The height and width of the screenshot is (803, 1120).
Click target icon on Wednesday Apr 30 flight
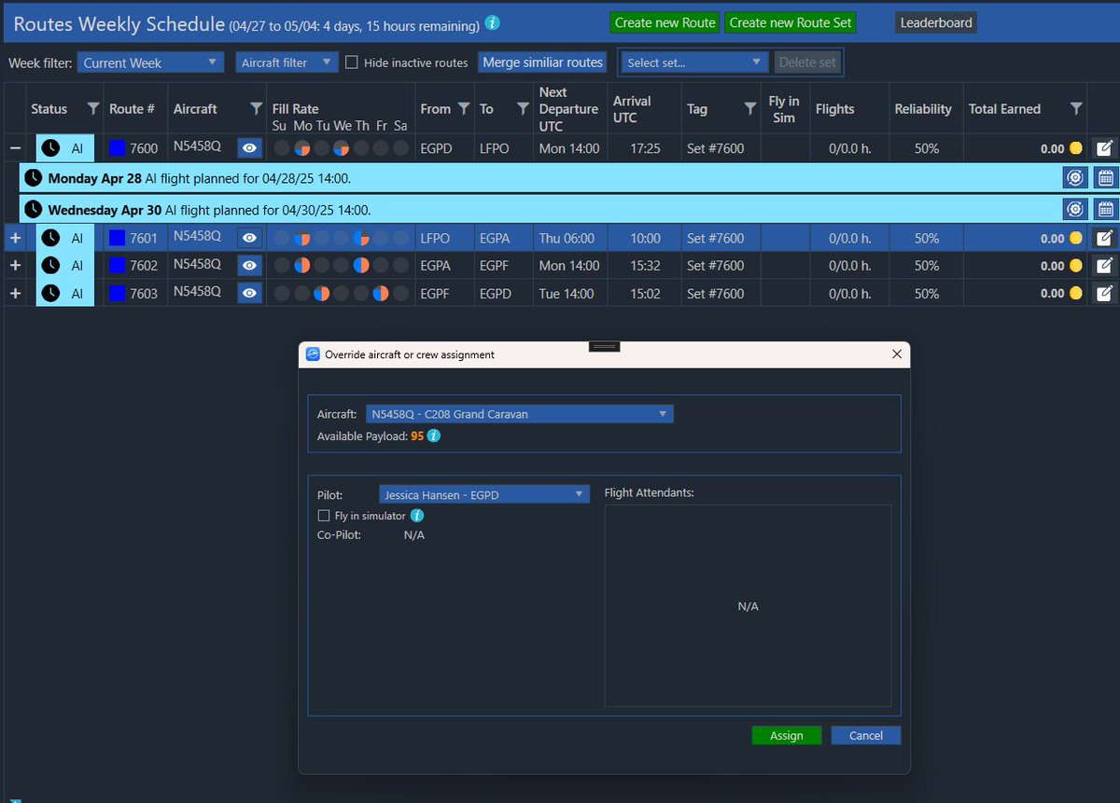(1075, 209)
